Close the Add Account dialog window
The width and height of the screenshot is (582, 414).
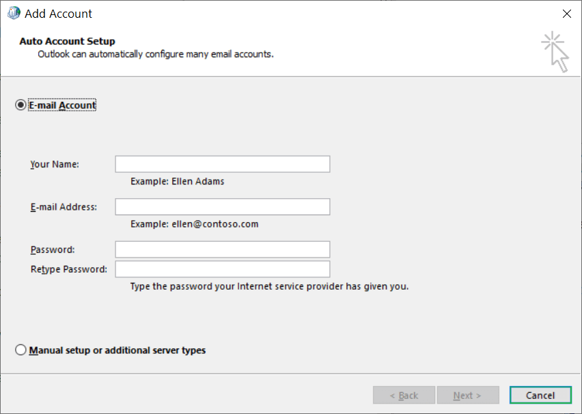tap(567, 14)
